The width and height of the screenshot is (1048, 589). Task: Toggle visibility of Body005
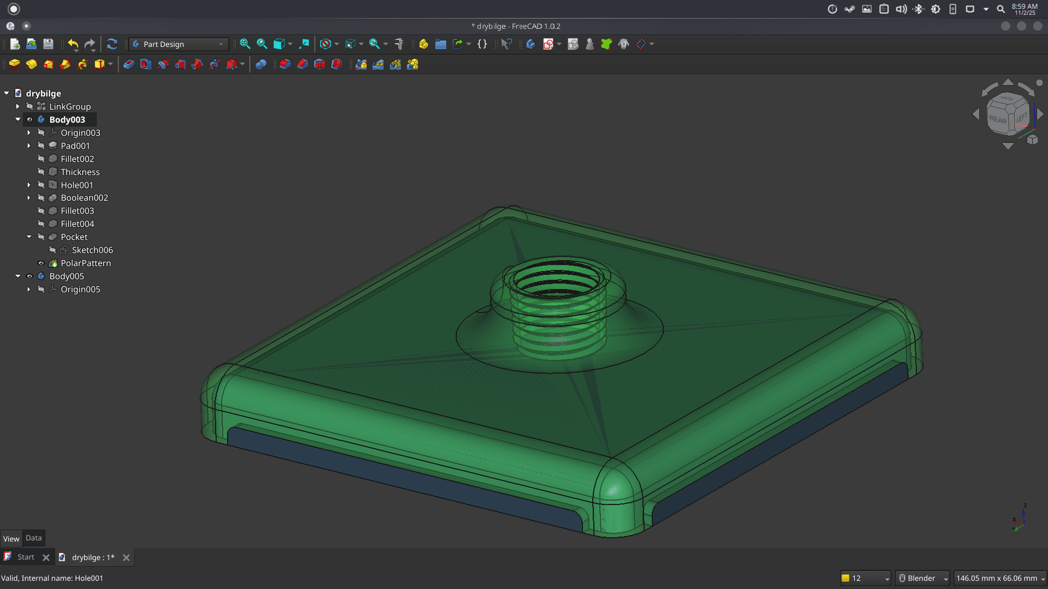pos(29,276)
